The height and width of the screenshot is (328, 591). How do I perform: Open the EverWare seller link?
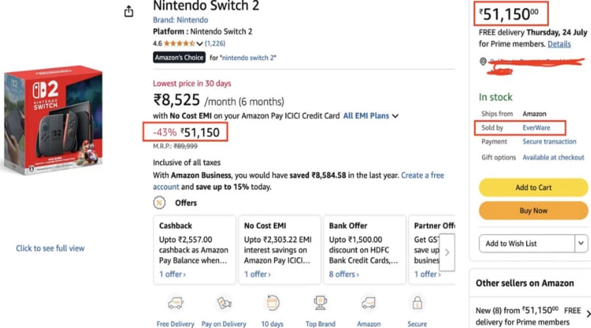(536, 127)
